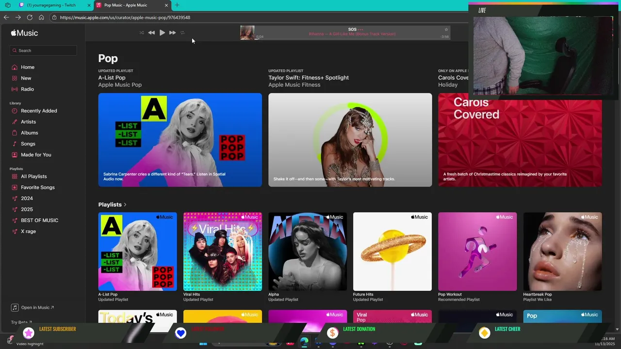
Task: Open the A-List Pop featured banner
Action: click(180, 140)
